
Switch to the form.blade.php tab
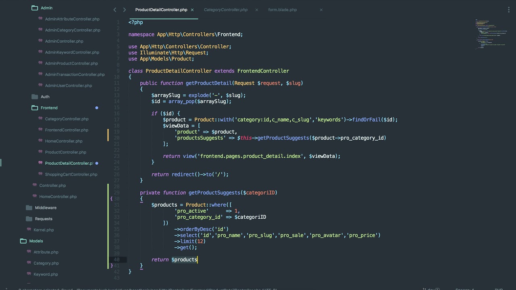[283, 10]
